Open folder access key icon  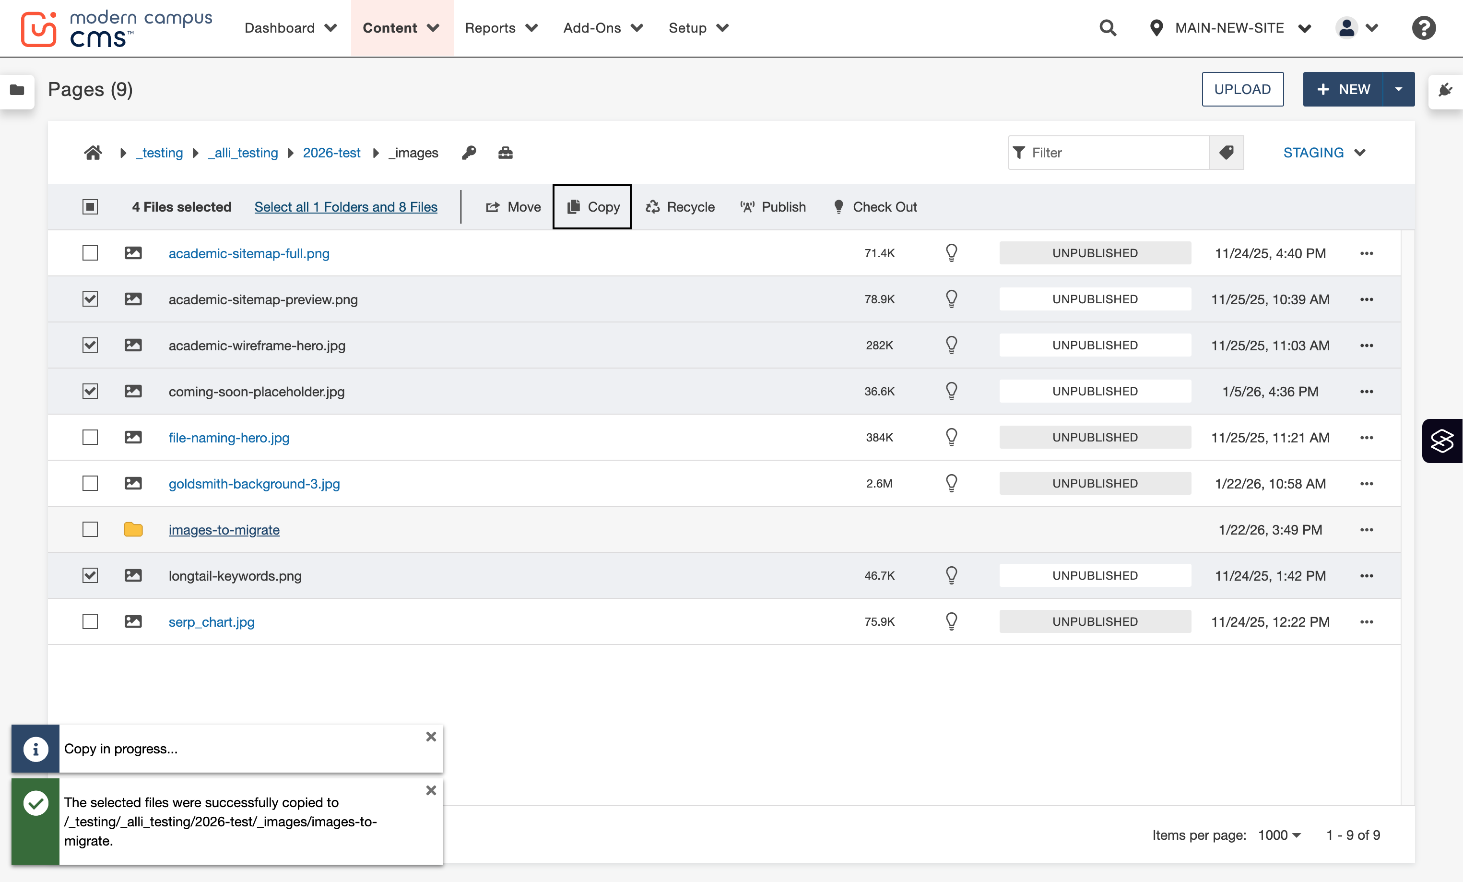click(x=469, y=153)
